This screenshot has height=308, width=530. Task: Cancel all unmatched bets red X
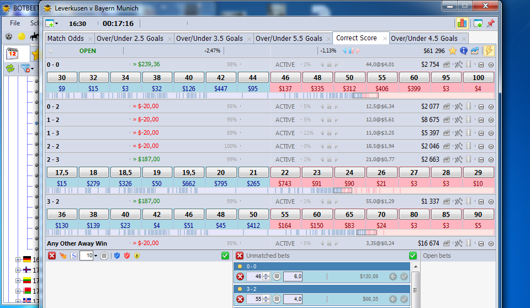pos(239,256)
